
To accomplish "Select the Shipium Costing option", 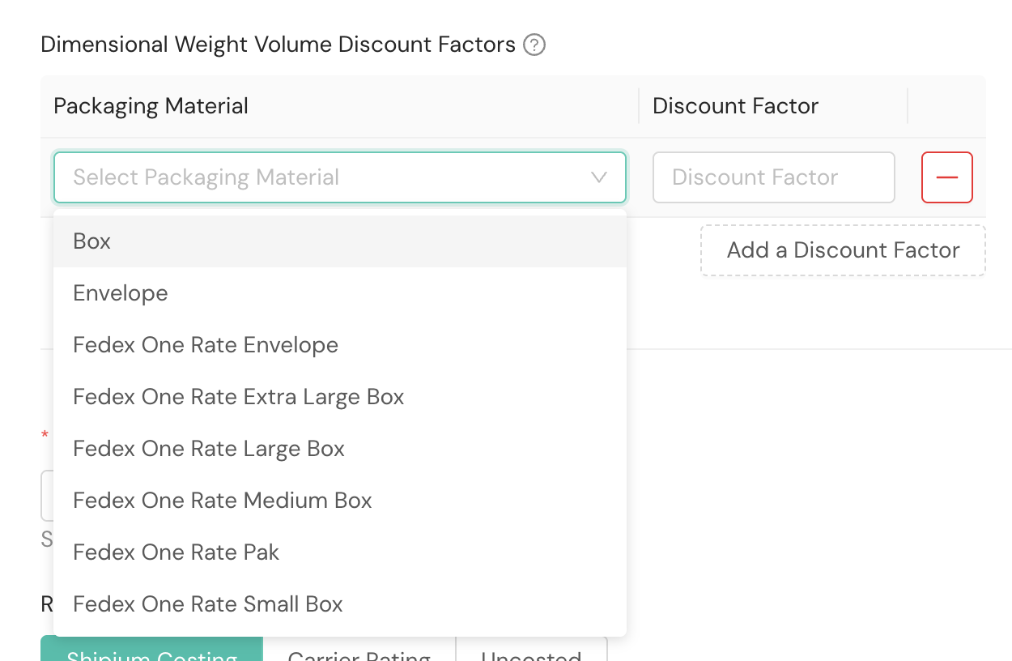I will pos(151,651).
